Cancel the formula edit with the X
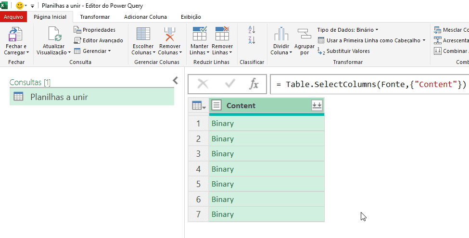Viewport: 469px width, 238px height. click(x=203, y=84)
